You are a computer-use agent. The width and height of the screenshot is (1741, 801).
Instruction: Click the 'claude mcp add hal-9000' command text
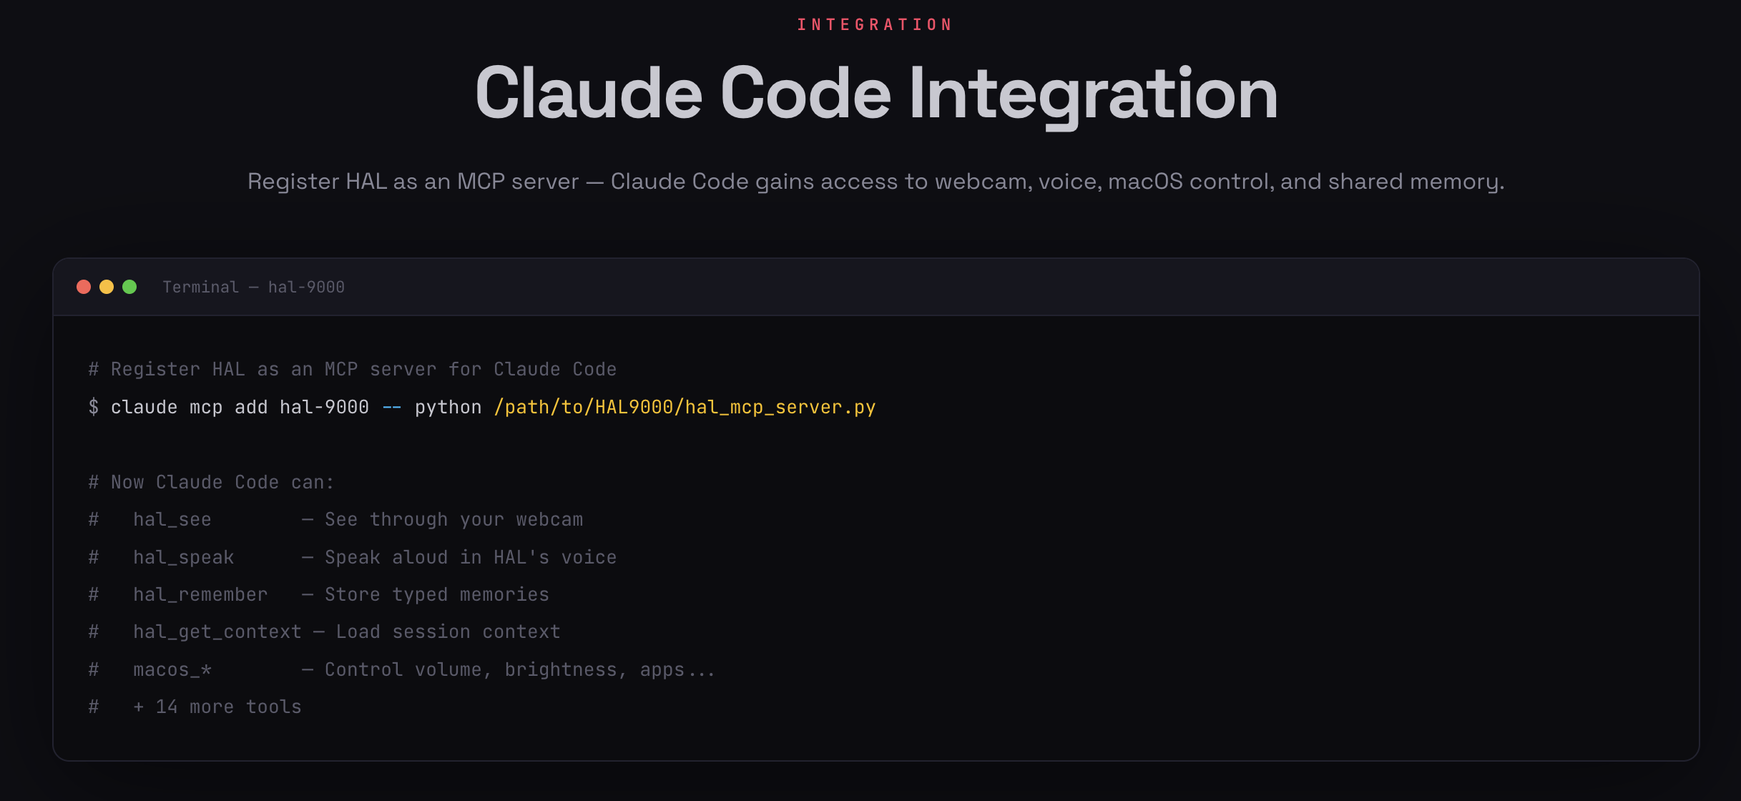pos(240,408)
